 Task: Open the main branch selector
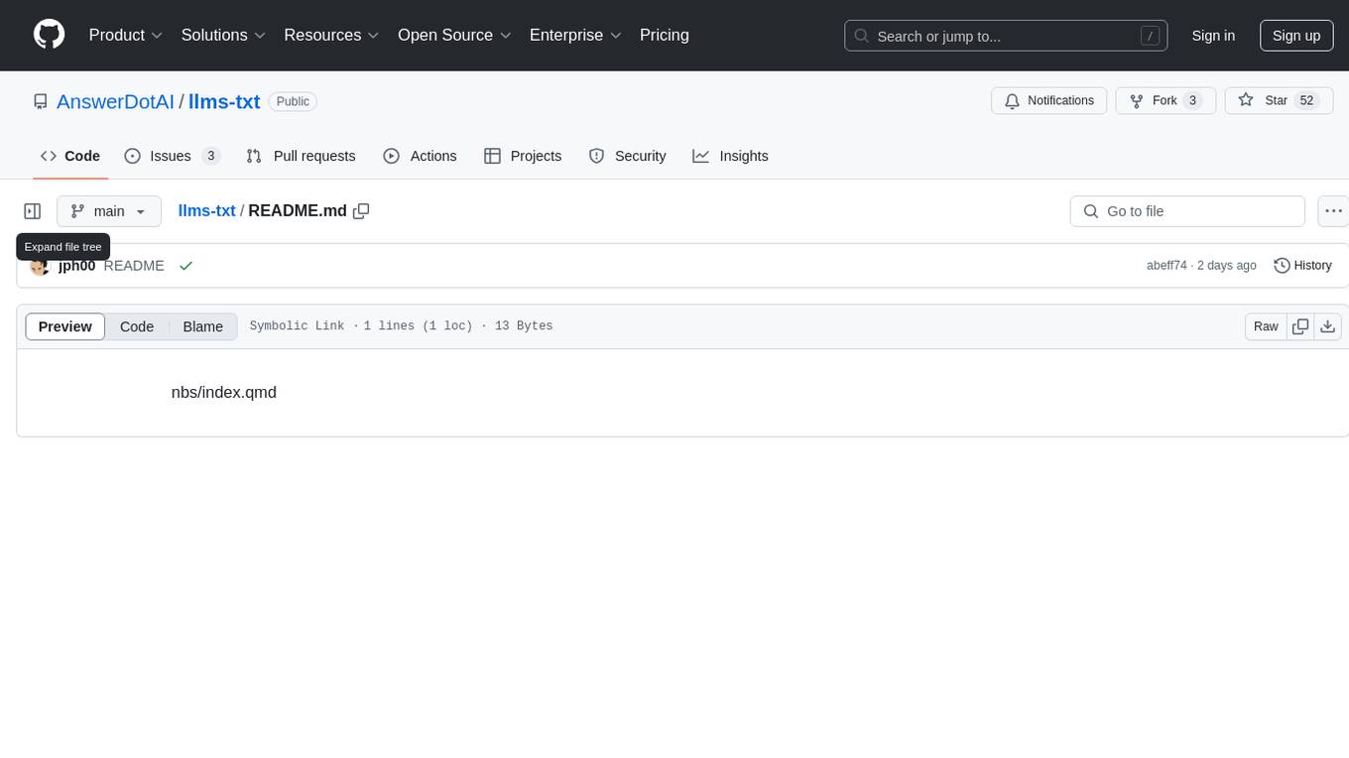pyautogui.click(x=109, y=211)
